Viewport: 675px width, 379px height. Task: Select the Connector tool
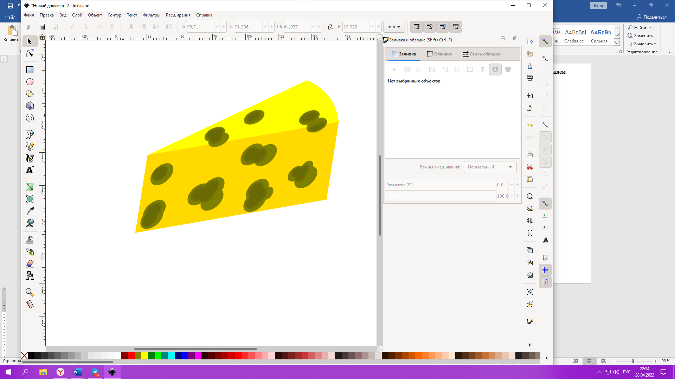click(30, 275)
